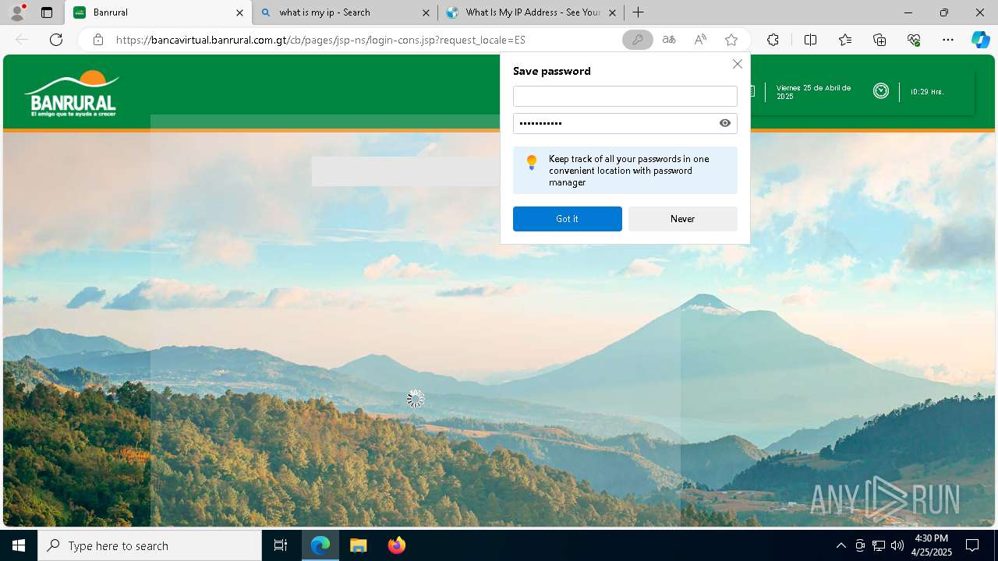The width and height of the screenshot is (998, 561).
Task: Open the Windows Start menu
Action: [19, 545]
